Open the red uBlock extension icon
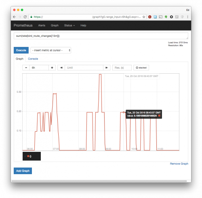Screen dimensions: 202x198 150,17
